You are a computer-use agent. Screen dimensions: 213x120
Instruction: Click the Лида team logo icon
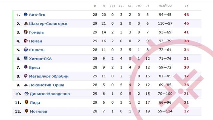[27, 102]
